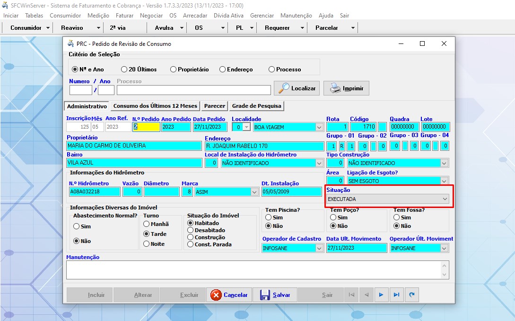Click the Parecer tab

[215, 106]
